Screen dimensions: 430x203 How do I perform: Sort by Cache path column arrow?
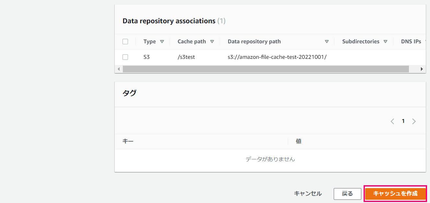[x=212, y=41]
